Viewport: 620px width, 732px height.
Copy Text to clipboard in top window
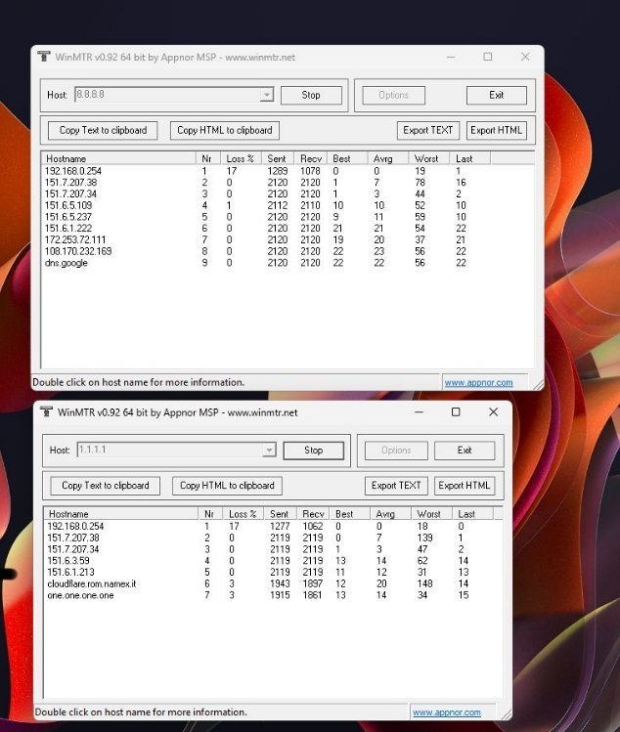click(x=103, y=130)
